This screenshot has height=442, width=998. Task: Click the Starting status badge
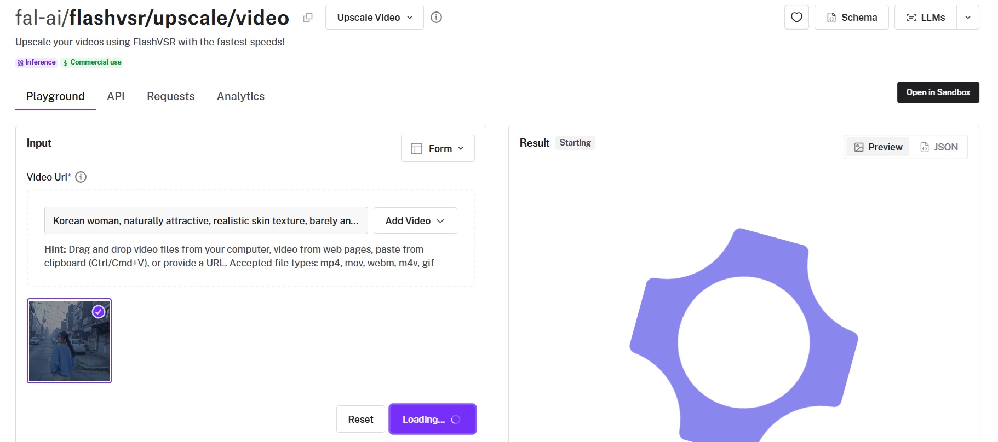[575, 143]
